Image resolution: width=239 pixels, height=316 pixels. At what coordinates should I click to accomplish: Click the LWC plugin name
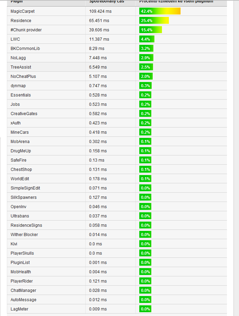15,39
